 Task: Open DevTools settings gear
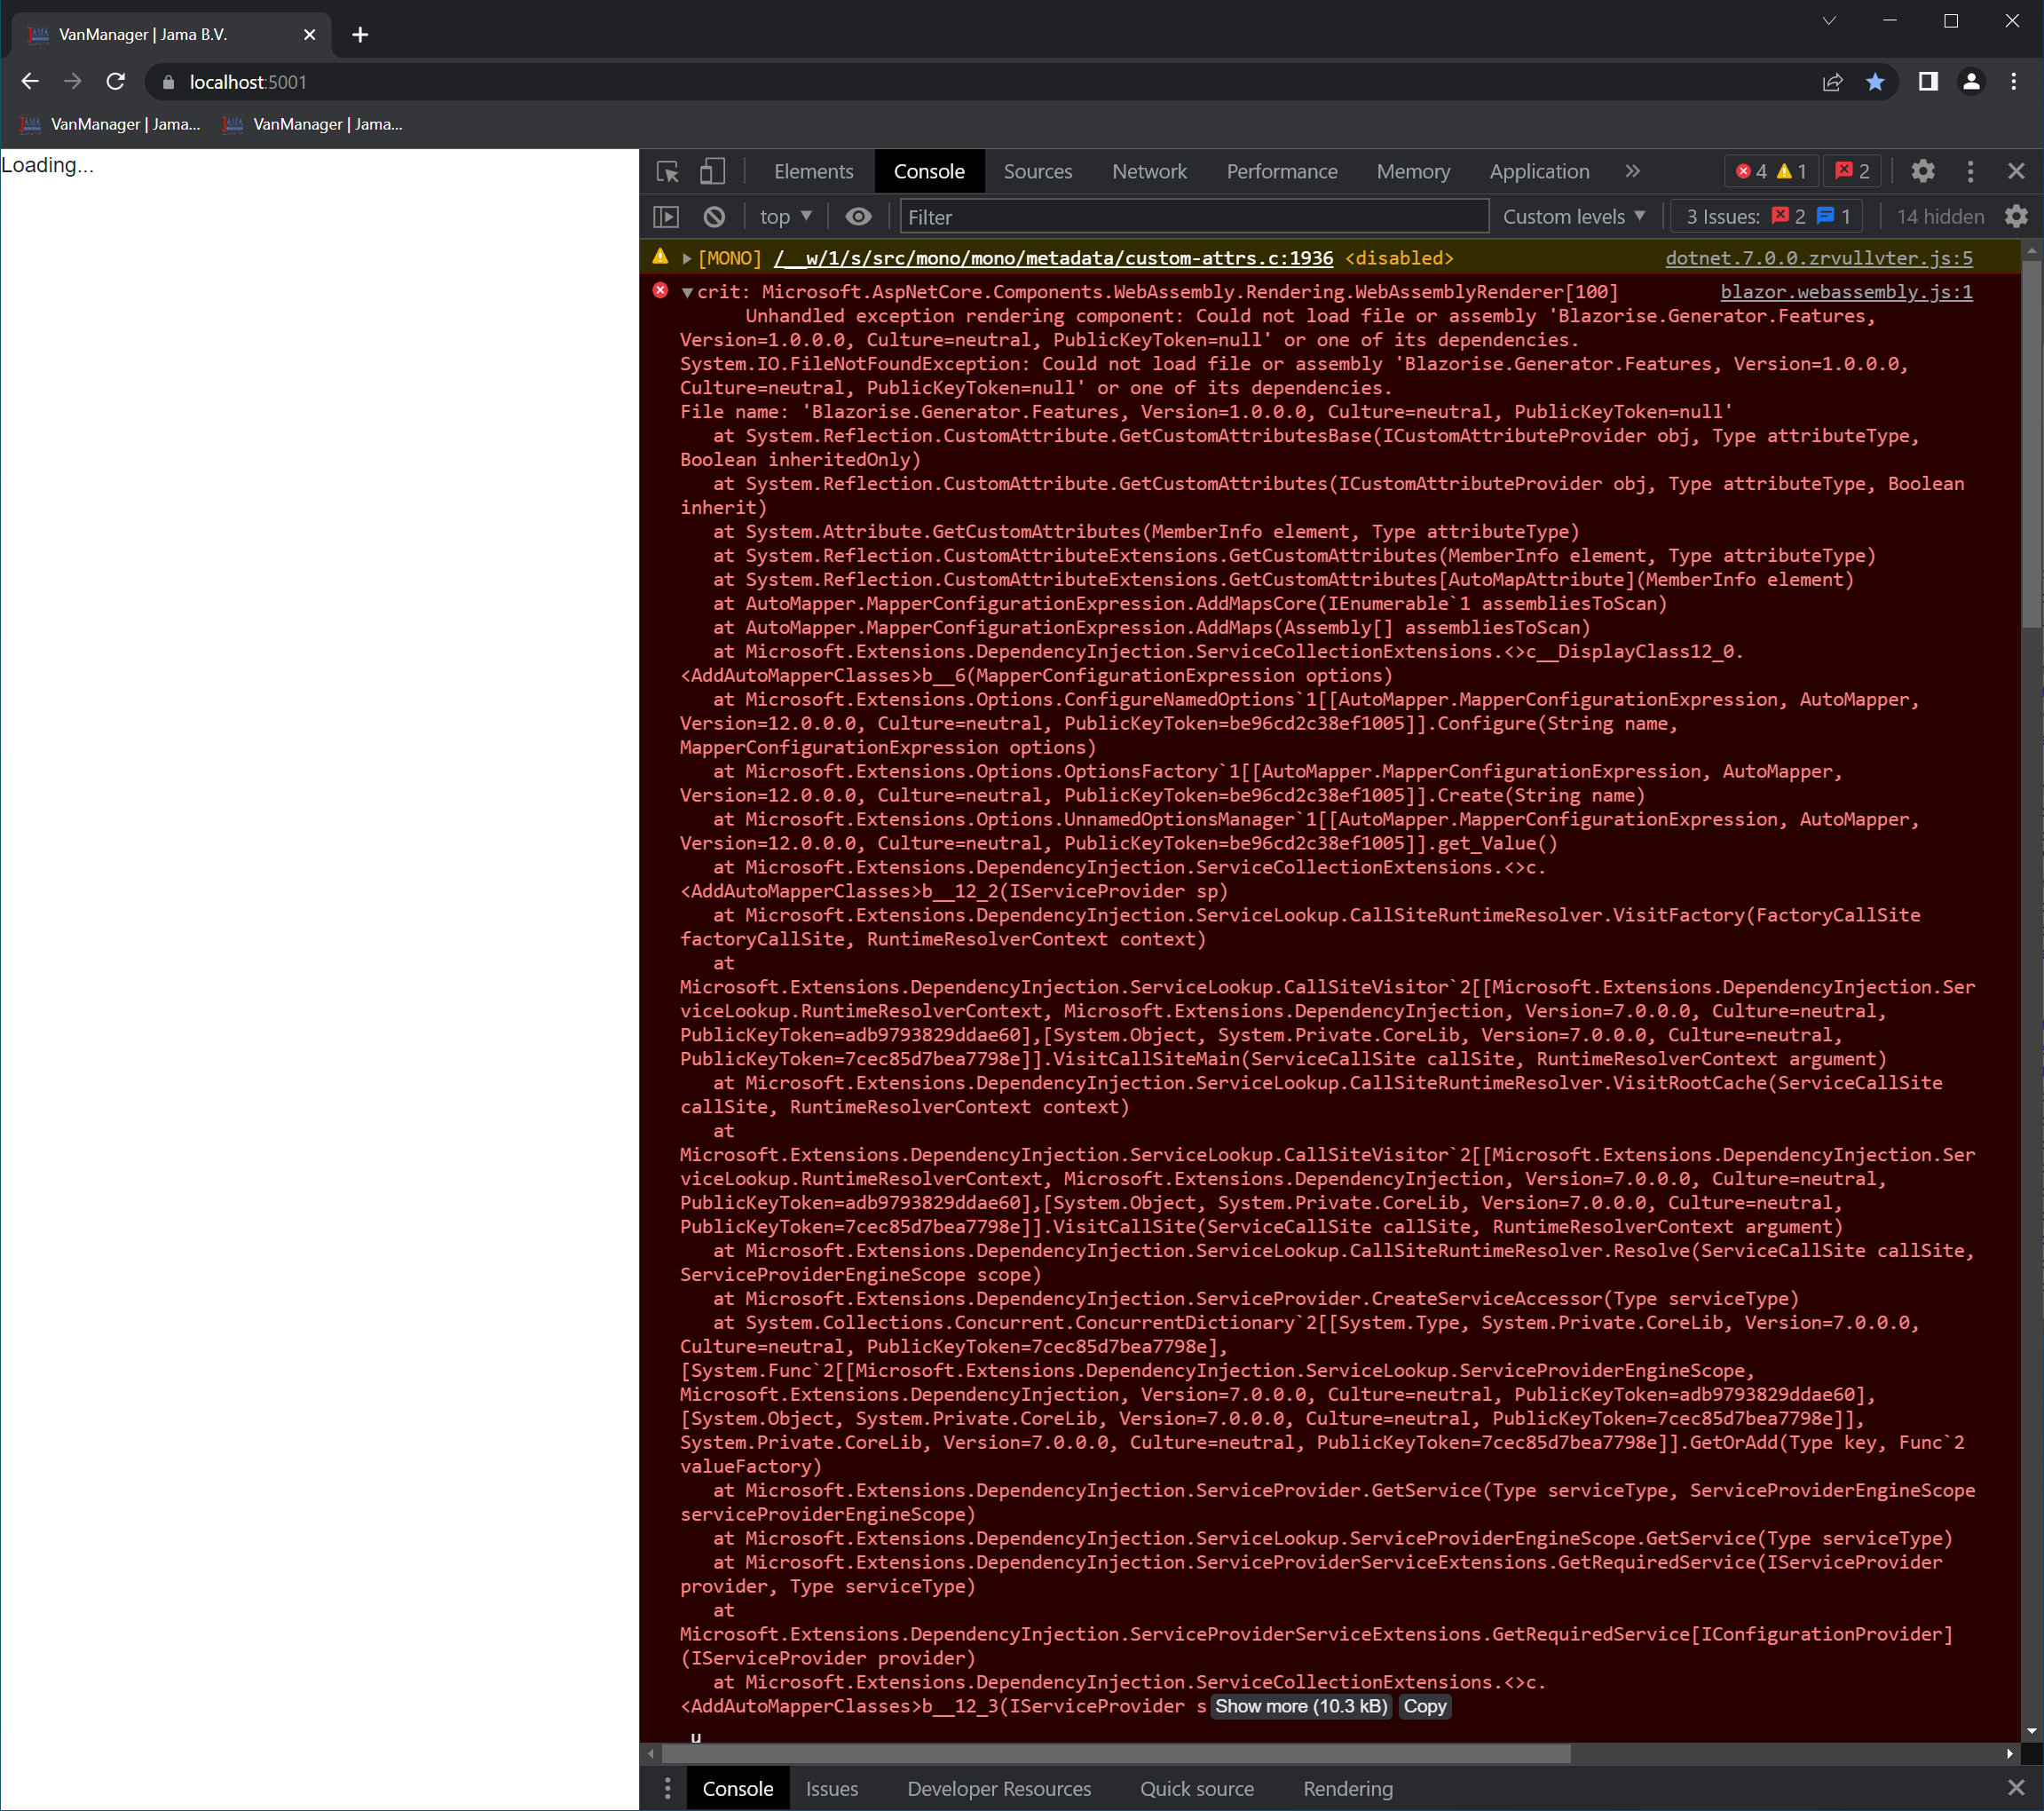(1923, 171)
